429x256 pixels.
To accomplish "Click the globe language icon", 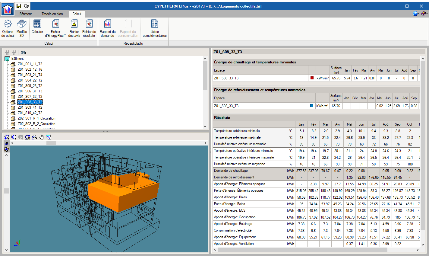I will coord(415,14).
